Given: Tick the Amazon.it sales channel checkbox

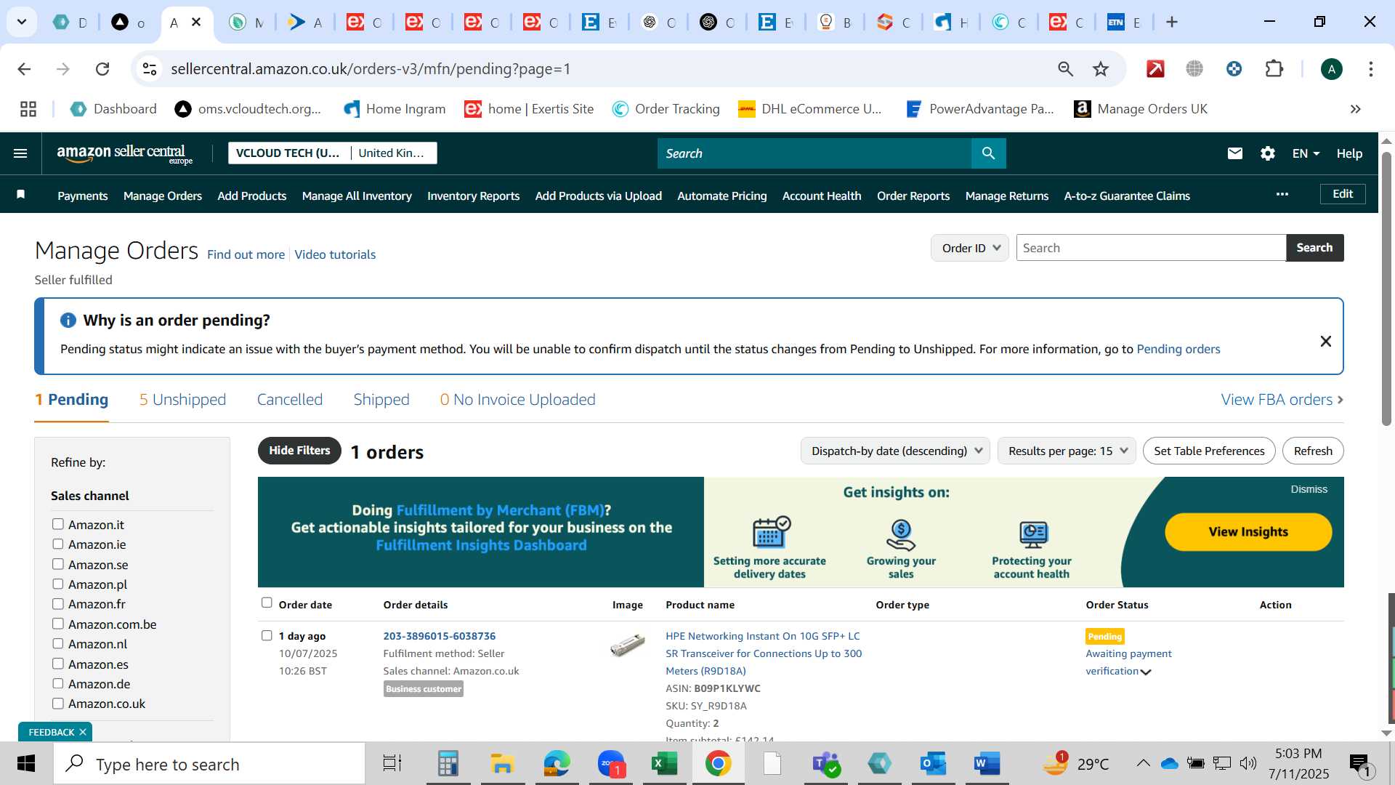Looking at the screenshot, I should pyautogui.click(x=58, y=524).
